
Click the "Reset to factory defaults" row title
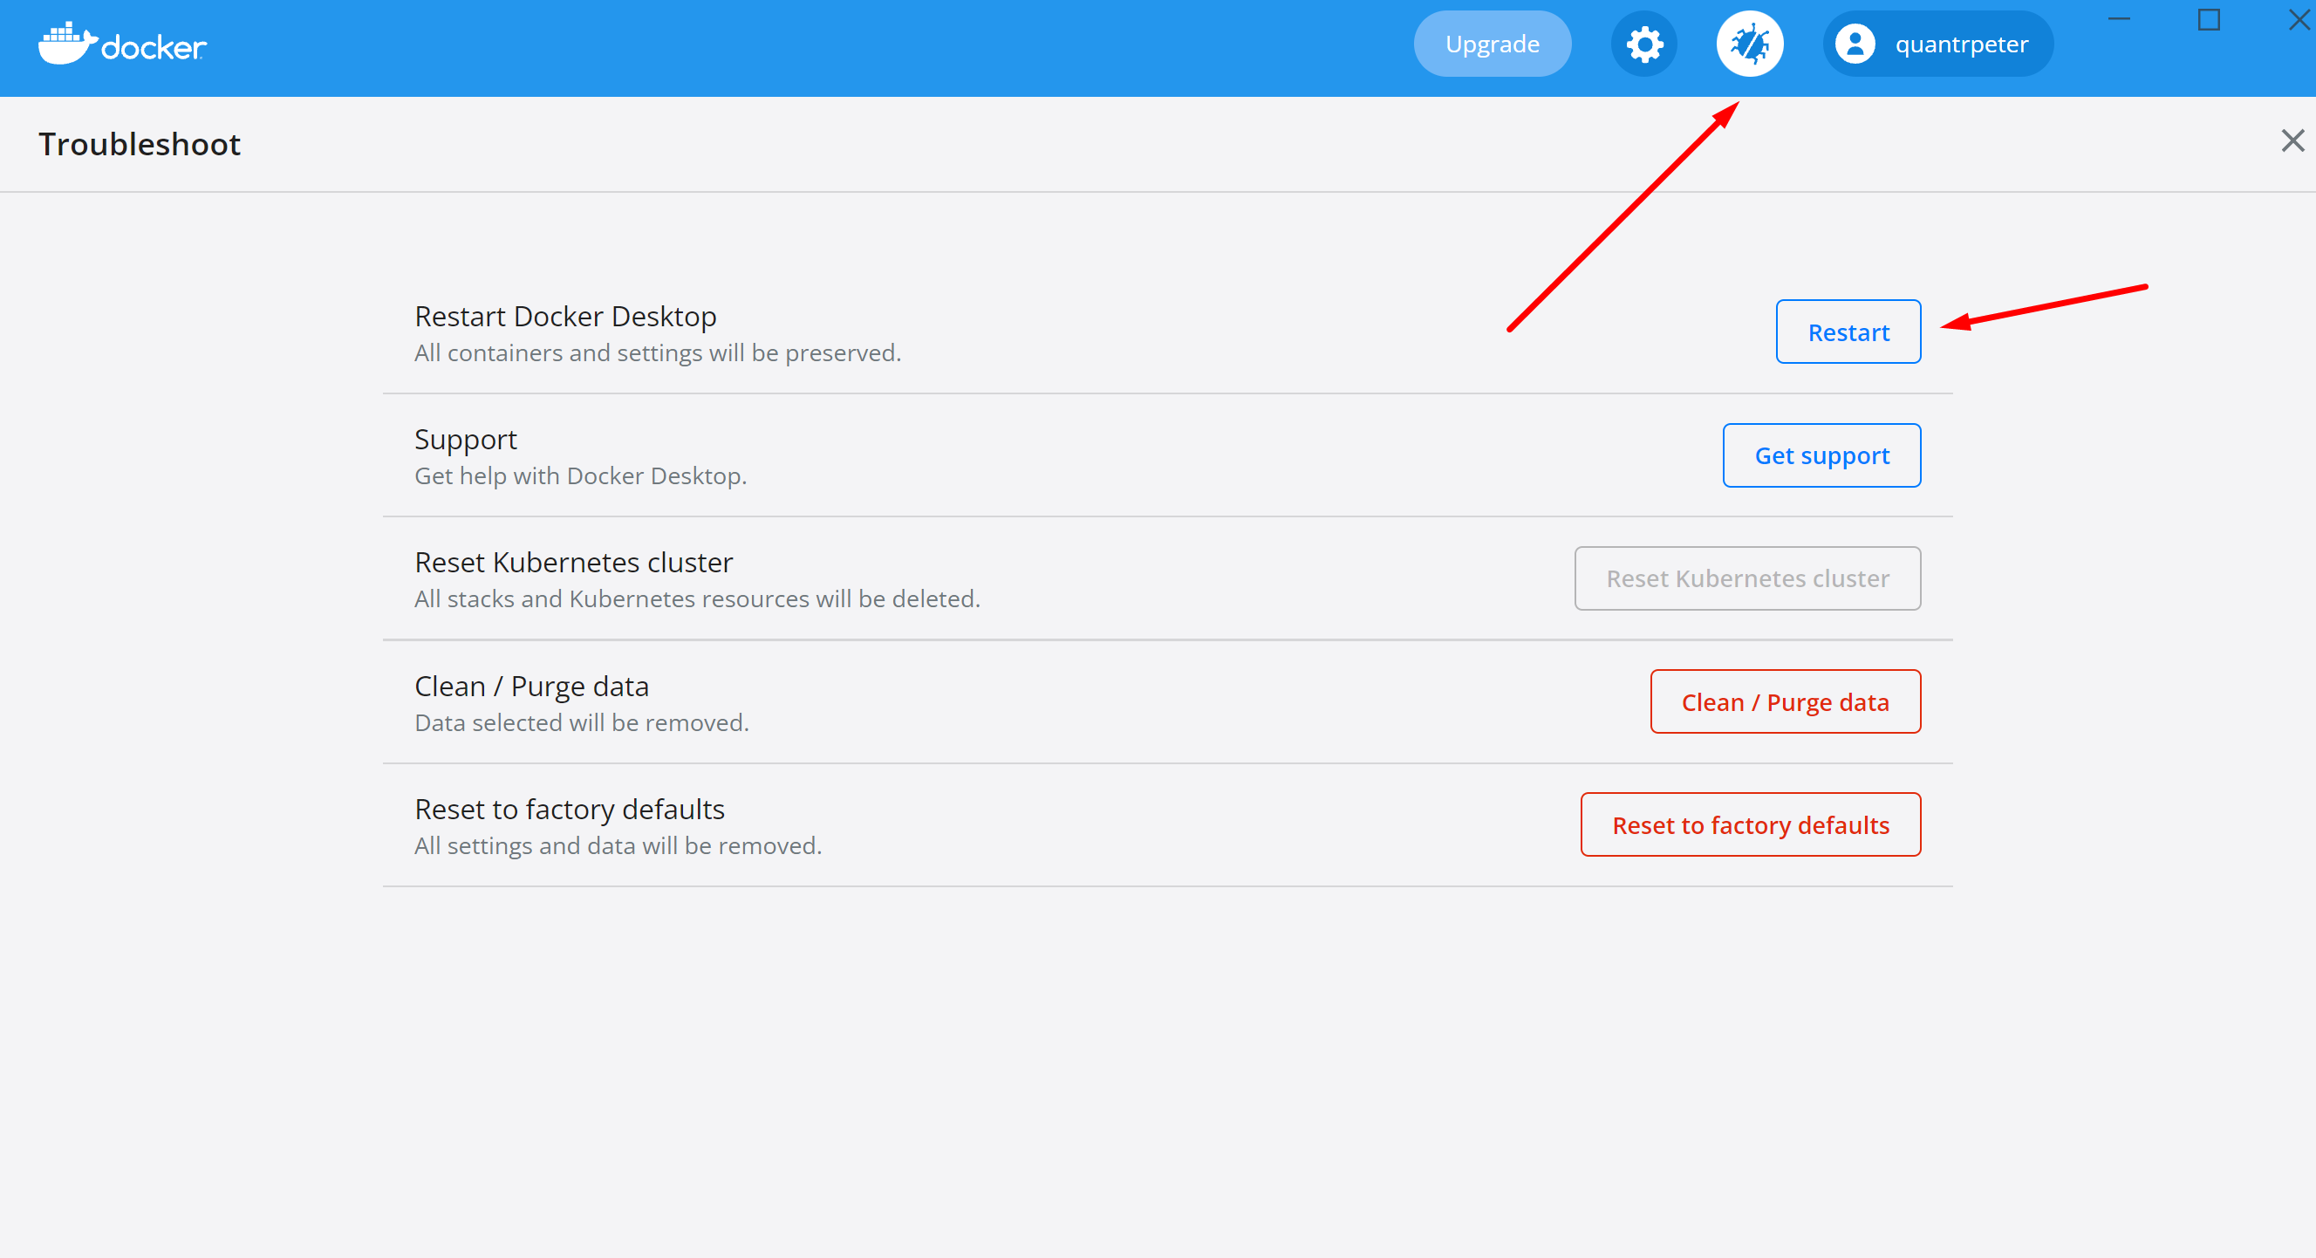coord(570,810)
